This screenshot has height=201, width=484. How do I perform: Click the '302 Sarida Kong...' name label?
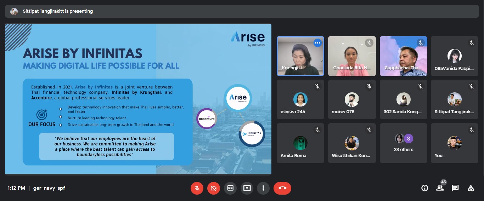pyautogui.click(x=403, y=111)
